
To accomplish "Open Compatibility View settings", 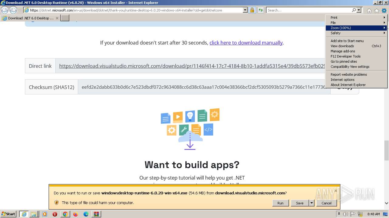I will pyautogui.click(x=356, y=67).
